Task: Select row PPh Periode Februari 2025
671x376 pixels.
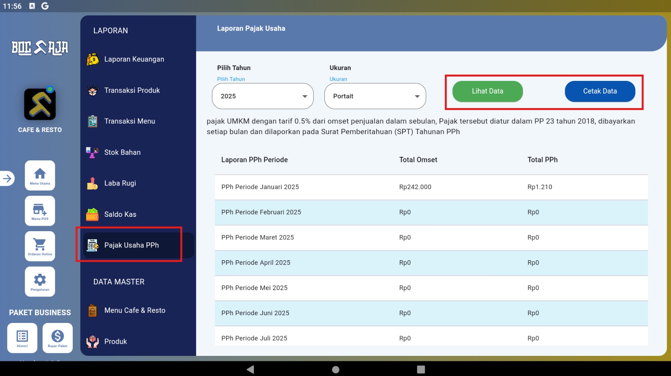Action: [431, 212]
